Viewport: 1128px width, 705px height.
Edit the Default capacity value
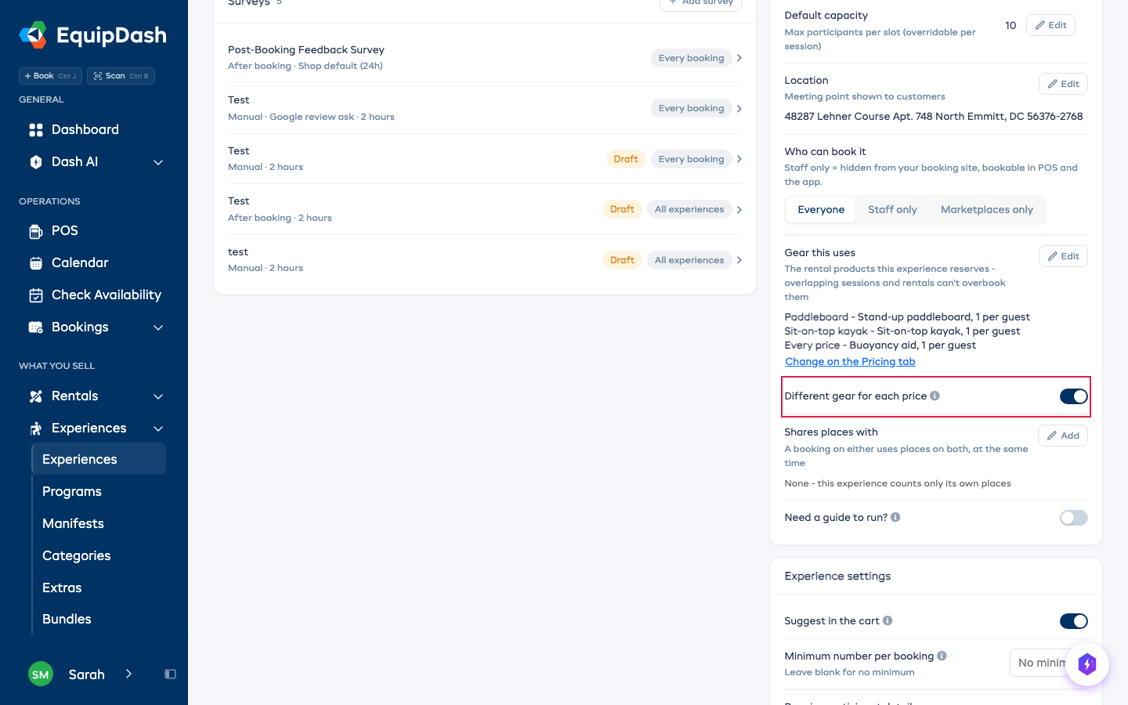tap(1050, 25)
